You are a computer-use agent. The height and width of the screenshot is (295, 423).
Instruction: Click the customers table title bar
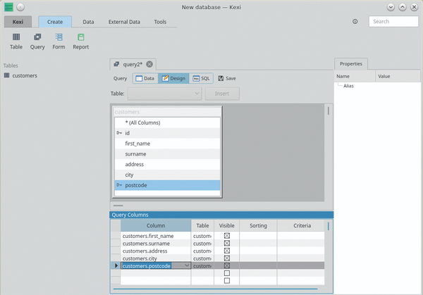167,112
